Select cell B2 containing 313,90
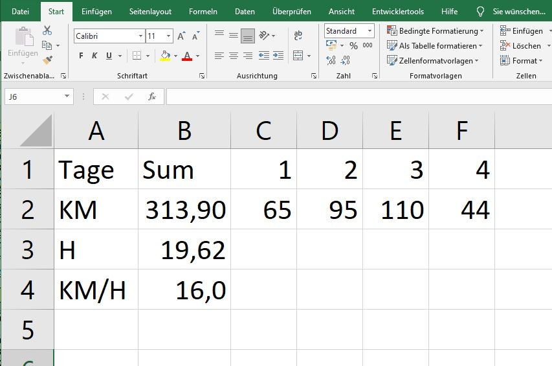This screenshot has height=366, width=552. [x=184, y=210]
